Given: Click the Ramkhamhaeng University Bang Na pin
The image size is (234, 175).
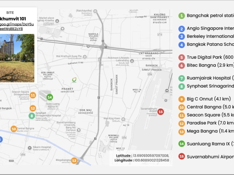Looking at the screenshot, I should (x=79, y=130).
